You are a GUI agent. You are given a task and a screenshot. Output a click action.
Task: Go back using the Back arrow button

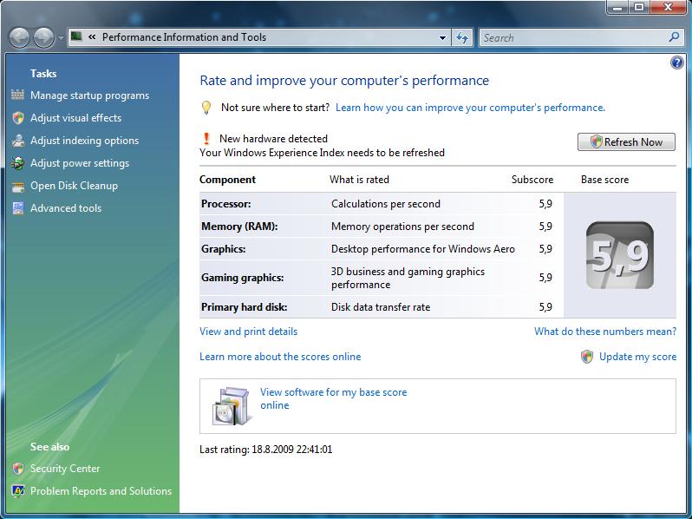(x=21, y=38)
